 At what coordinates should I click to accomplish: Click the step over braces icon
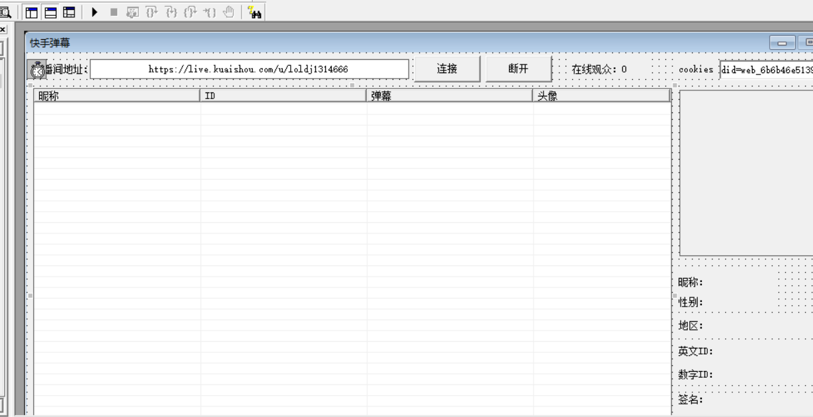coord(152,12)
